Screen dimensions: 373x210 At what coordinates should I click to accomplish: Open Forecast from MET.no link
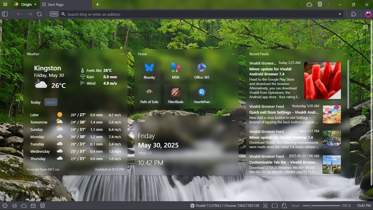tap(43, 170)
